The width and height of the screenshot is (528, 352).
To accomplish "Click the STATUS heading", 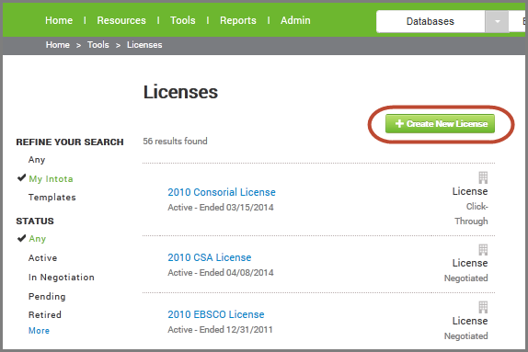I will (35, 221).
